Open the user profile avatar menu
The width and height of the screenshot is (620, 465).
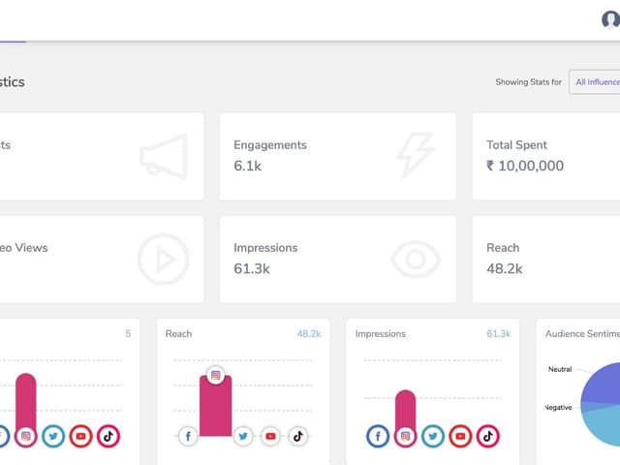click(x=610, y=19)
